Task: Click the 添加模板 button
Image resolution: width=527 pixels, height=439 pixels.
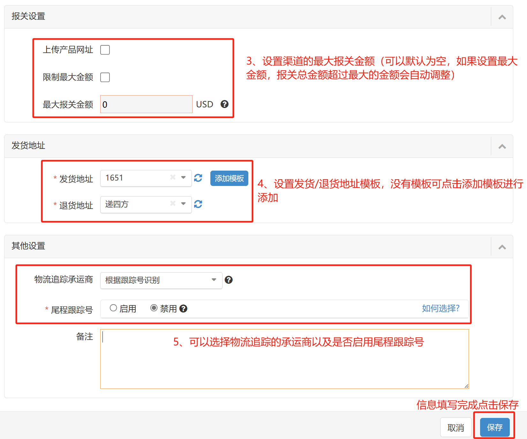Action: click(229, 178)
